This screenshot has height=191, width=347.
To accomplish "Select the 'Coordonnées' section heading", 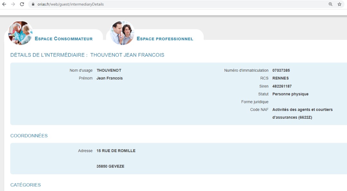I will point(29,136).
